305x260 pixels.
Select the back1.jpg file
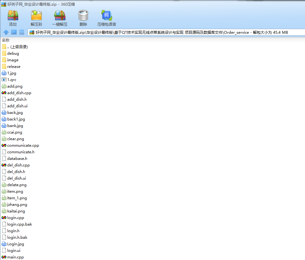[x=13, y=119]
